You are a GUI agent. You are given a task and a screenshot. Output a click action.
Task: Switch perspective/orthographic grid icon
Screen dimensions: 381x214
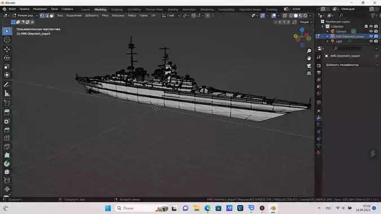pos(309,73)
